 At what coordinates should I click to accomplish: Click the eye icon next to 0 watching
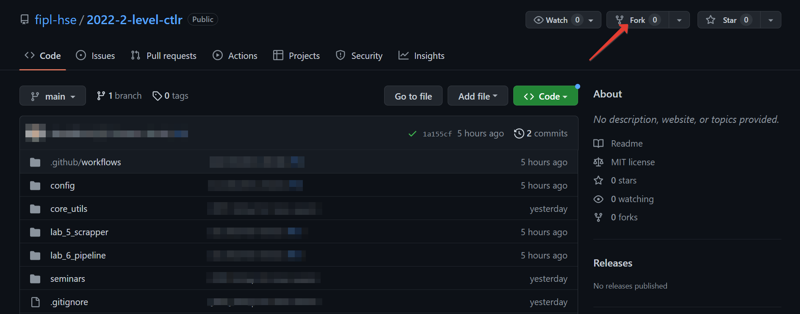click(598, 199)
